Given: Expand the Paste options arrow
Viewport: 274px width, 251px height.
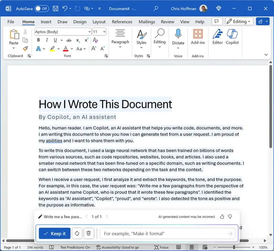Looking at the screenshot, I should [x=14, y=48].
